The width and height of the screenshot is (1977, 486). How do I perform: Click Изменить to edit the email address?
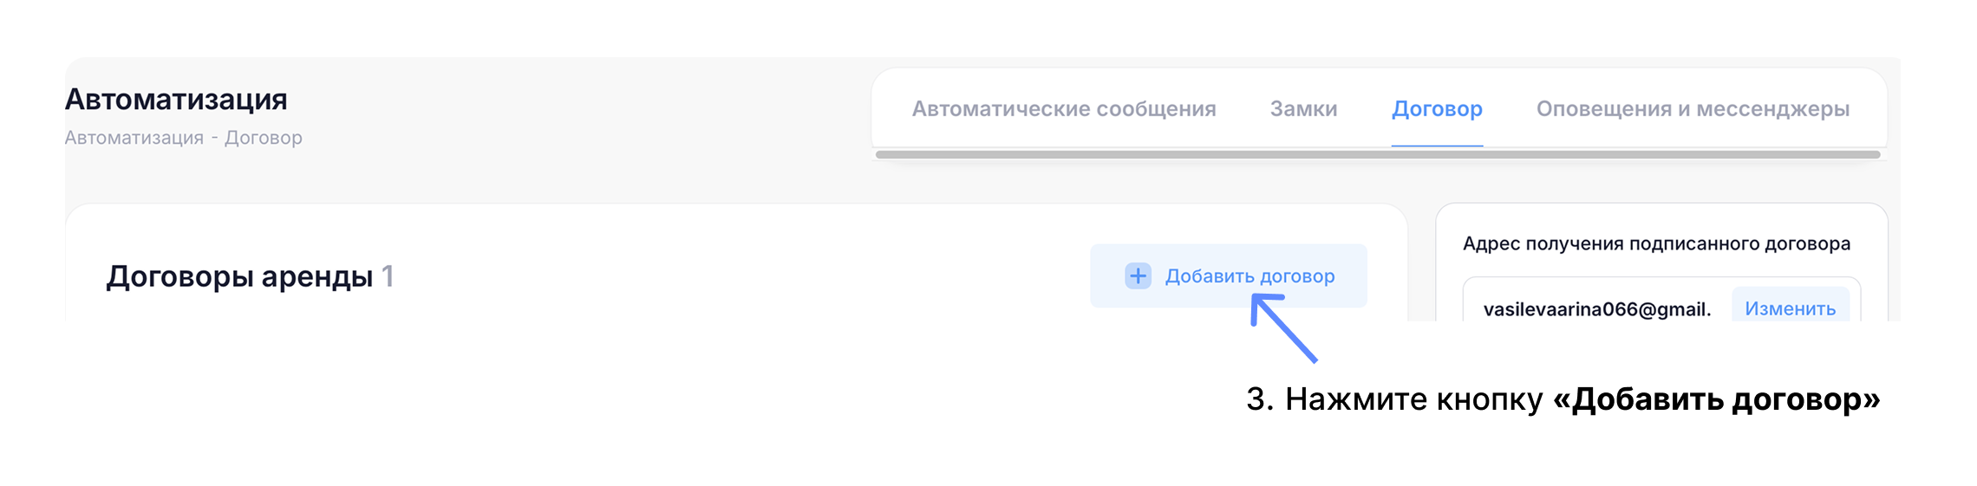(x=1790, y=308)
